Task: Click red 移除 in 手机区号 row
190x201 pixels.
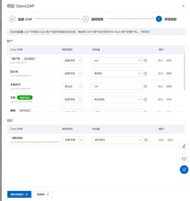Action: 169,86
